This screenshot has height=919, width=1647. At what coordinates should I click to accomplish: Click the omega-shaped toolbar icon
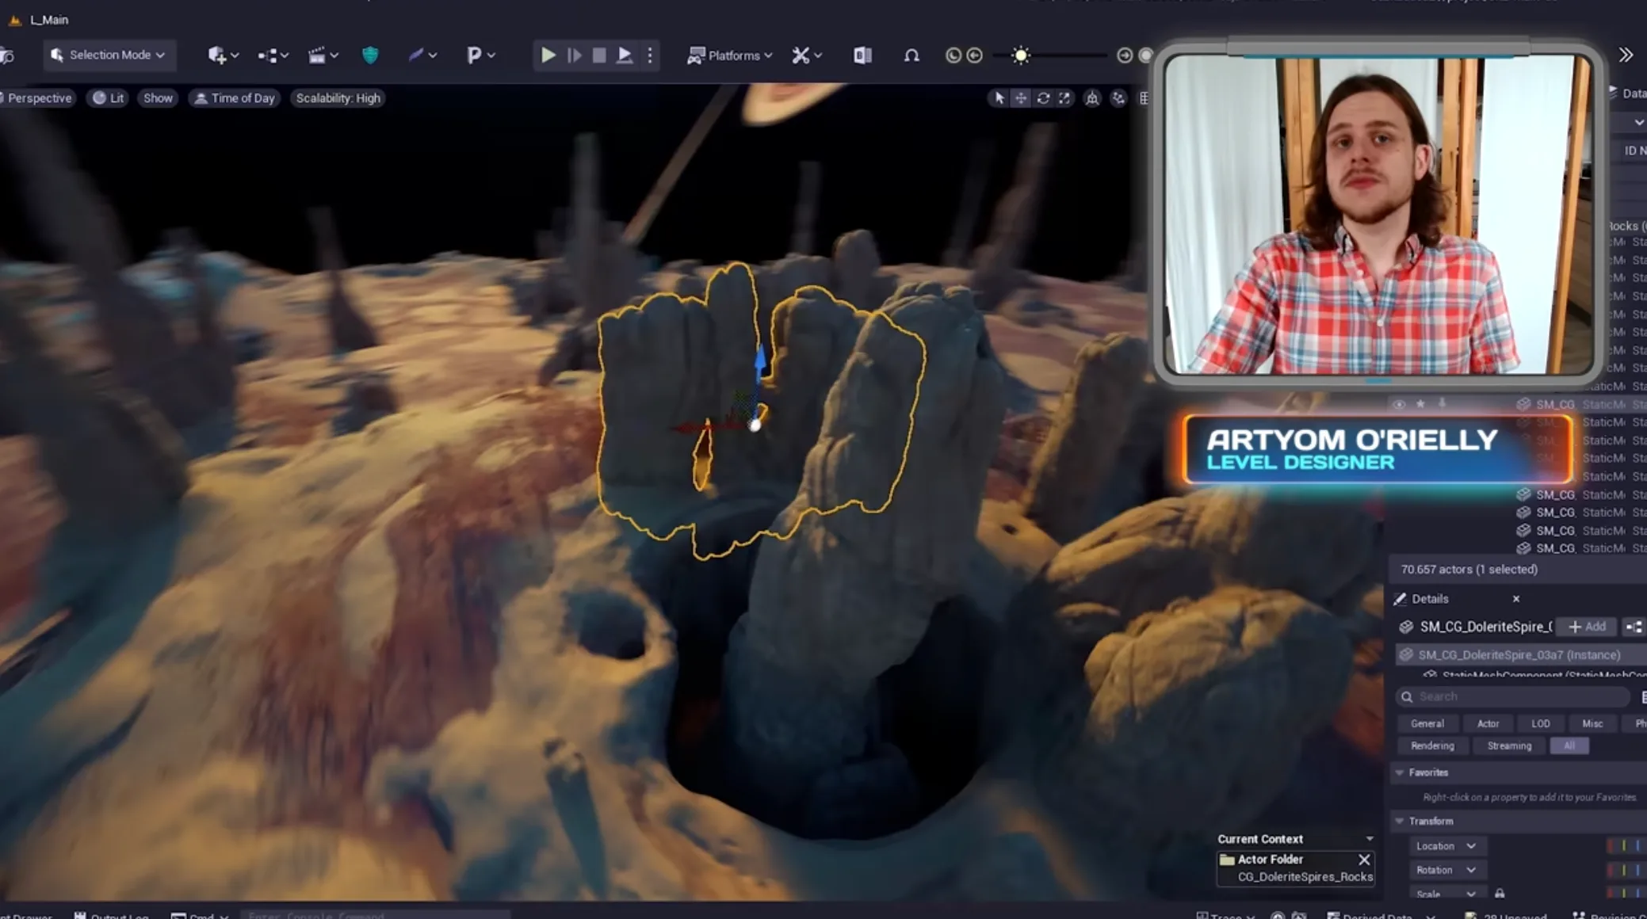click(x=911, y=55)
